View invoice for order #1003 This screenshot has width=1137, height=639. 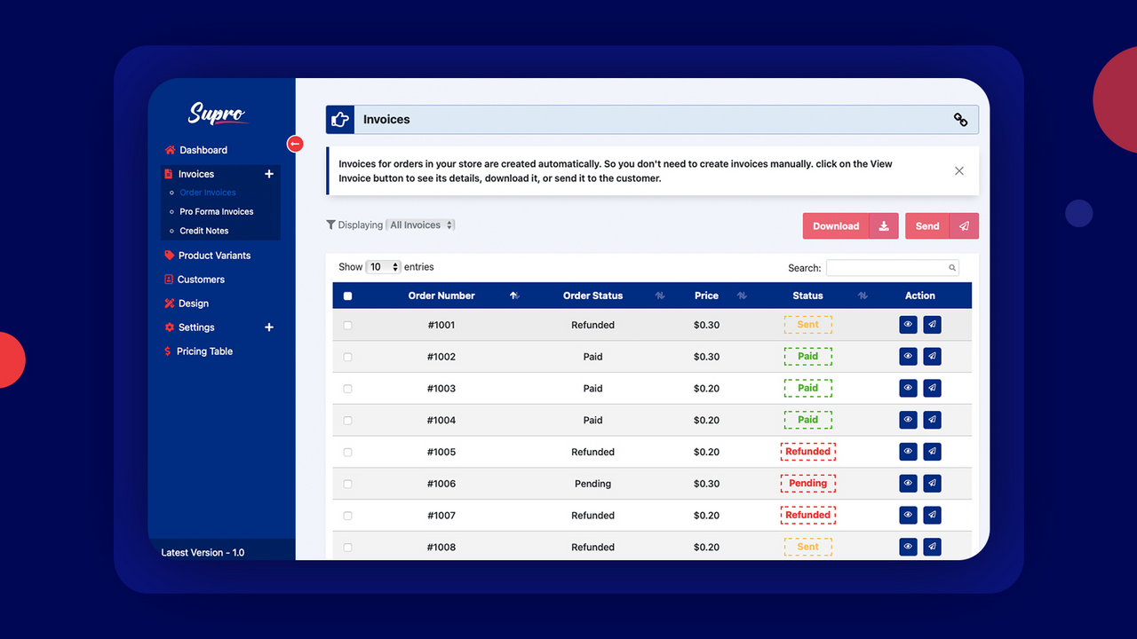(908, 388)
